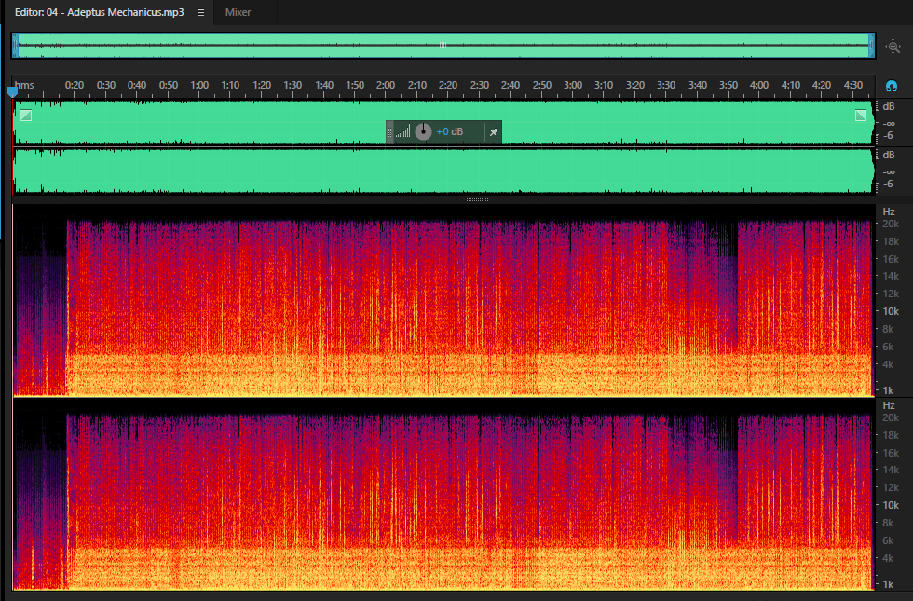The width and height of the screenshot is (913, 601).
Task: Click the -6 label of top waveform channel
Action: click(x=888, y=135)
